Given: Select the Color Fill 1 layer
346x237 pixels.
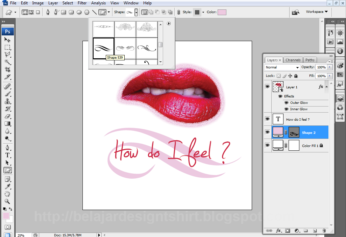Looking at the screenshot, I should 310,146.
